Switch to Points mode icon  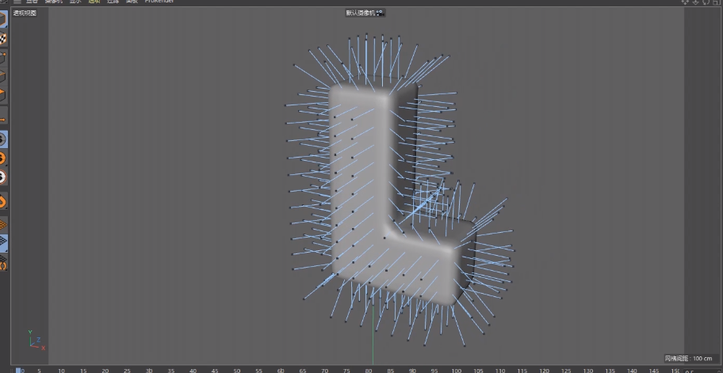coord(3,58)
